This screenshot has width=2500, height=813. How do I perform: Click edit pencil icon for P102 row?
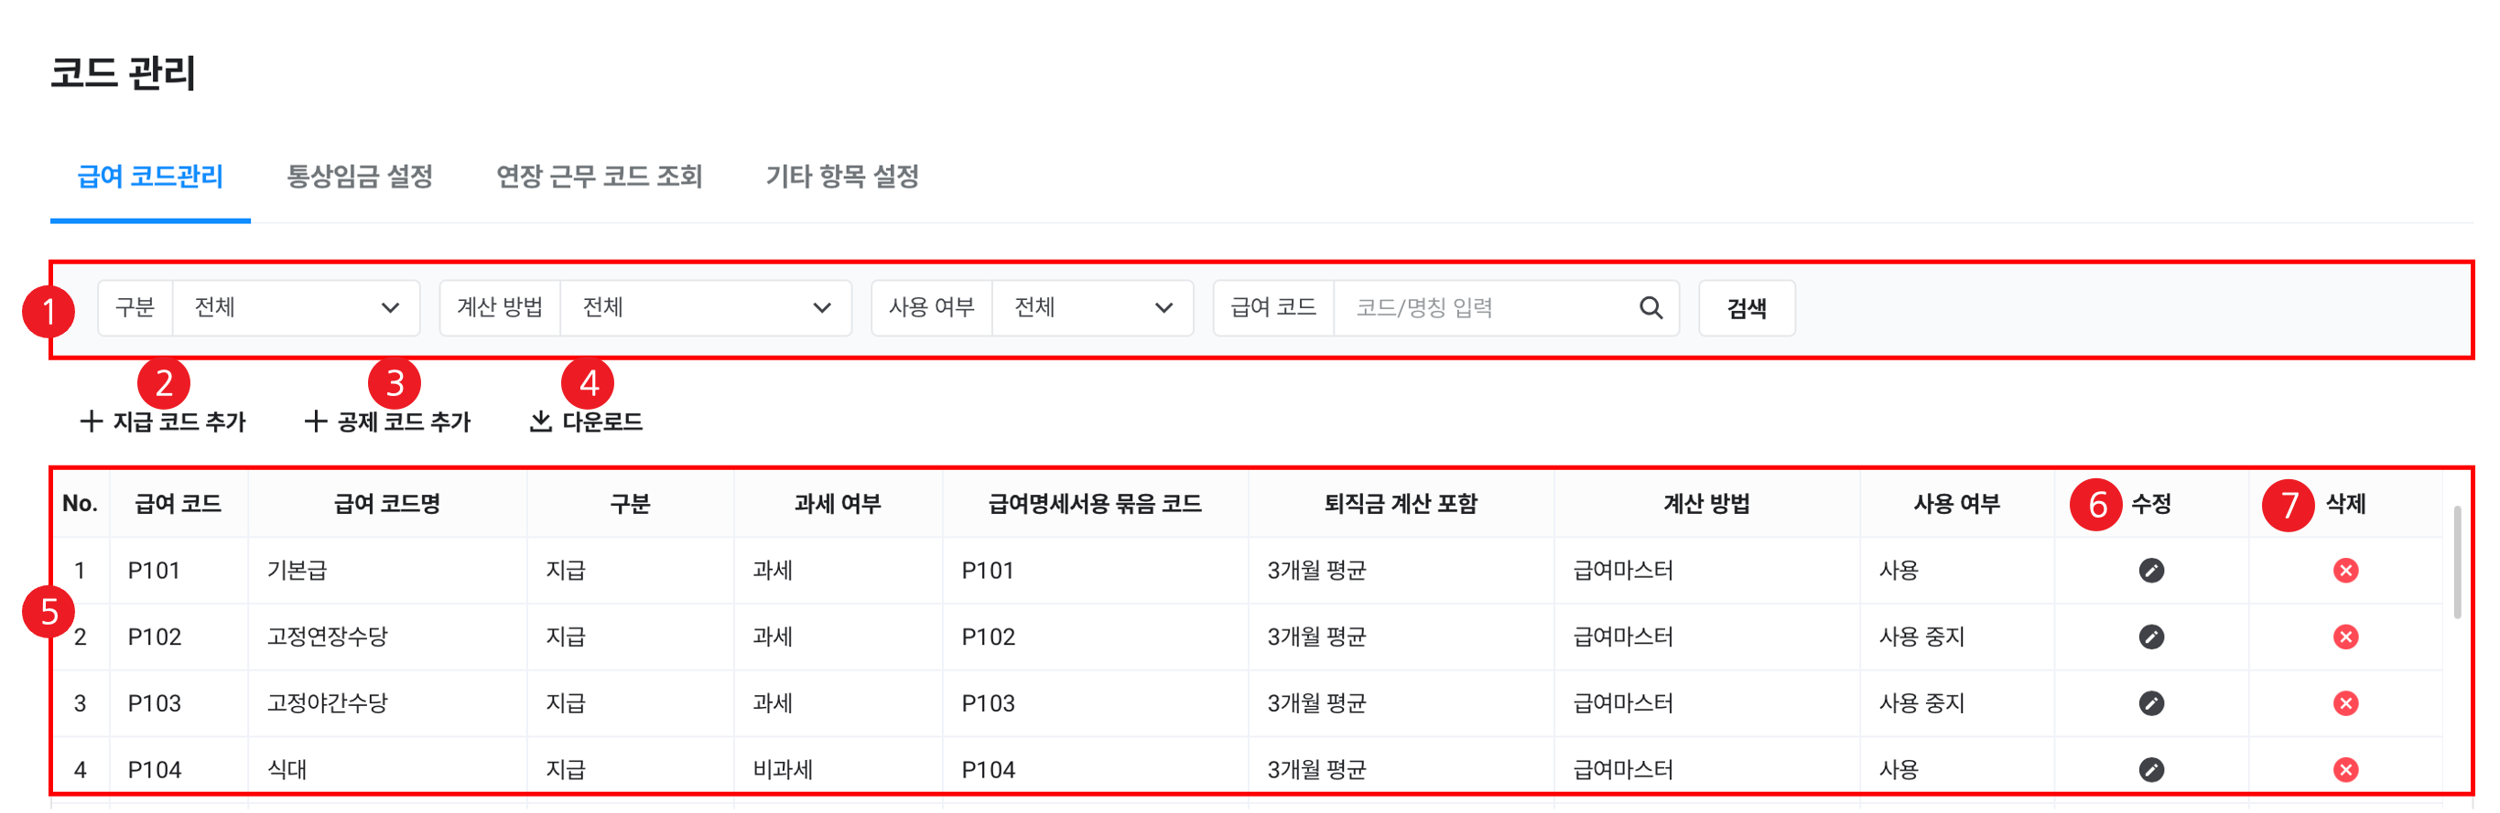pyautogui.click(x=2150, y=636)
